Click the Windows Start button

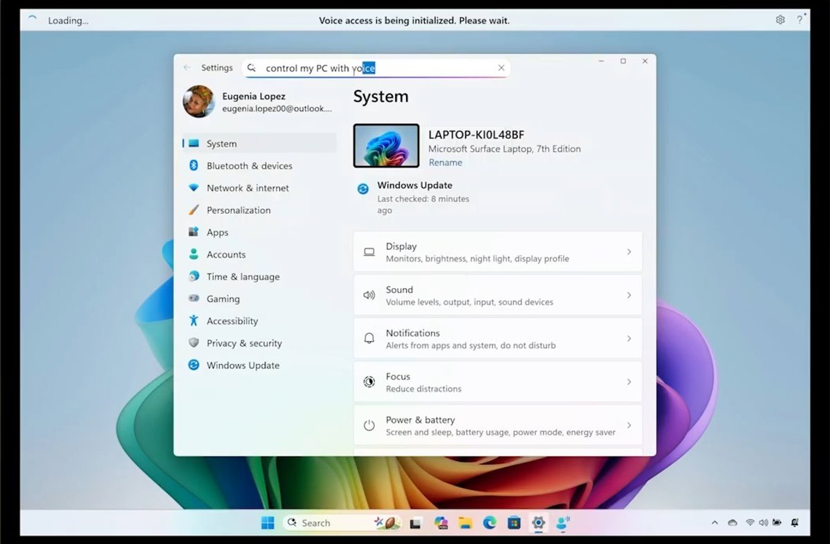(x=268, y=523)
